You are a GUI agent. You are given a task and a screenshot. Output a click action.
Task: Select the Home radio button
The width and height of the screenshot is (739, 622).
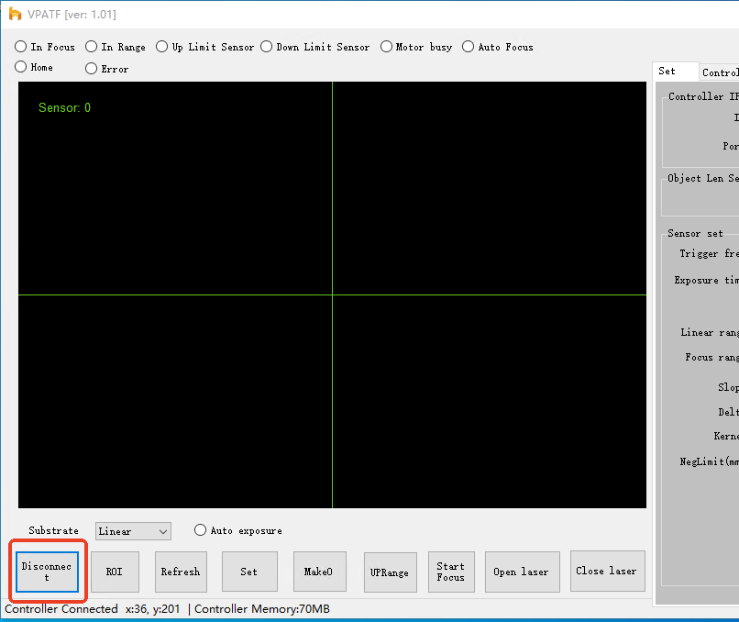(21, 67)
